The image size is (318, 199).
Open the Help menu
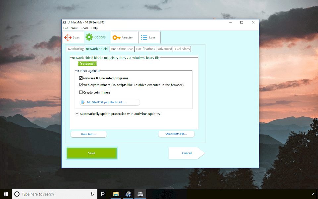pyautogui.click(x=94, y=28)
